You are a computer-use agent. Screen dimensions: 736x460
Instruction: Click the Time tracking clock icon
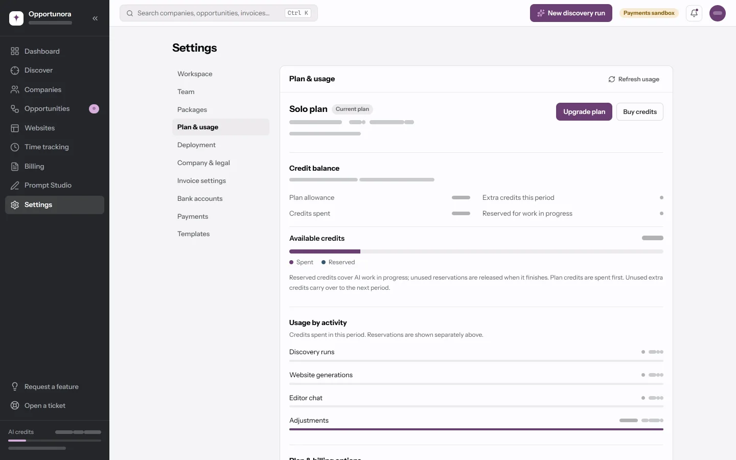pyautogui.click(x=15, y=147)
